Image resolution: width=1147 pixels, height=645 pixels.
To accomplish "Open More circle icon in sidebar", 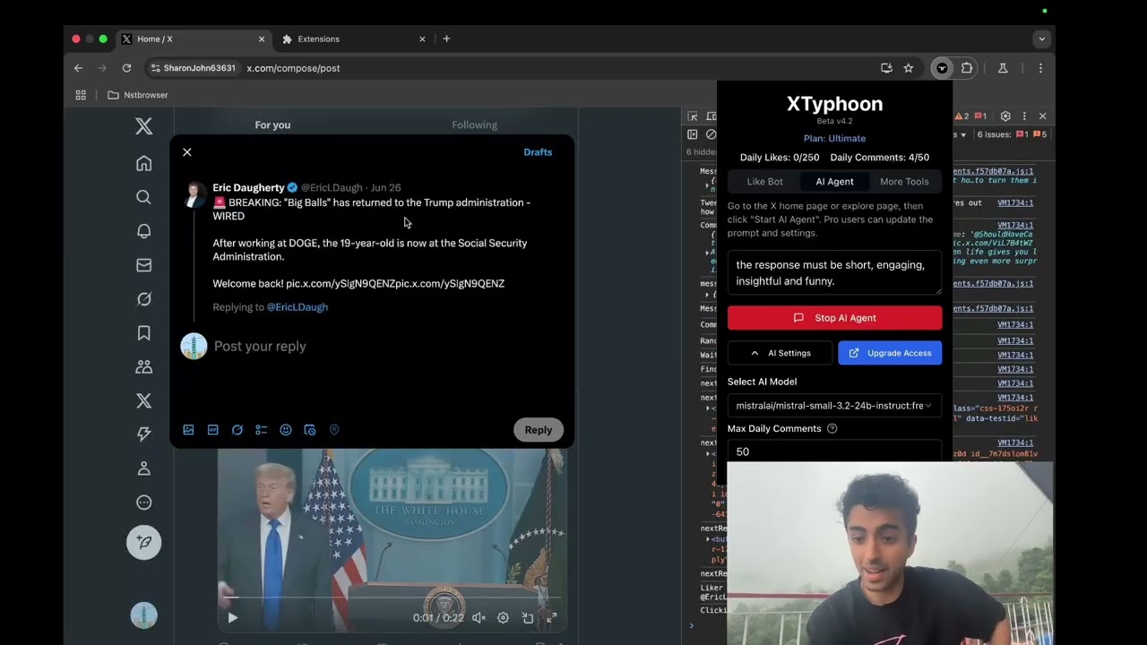I will (143, 503).
